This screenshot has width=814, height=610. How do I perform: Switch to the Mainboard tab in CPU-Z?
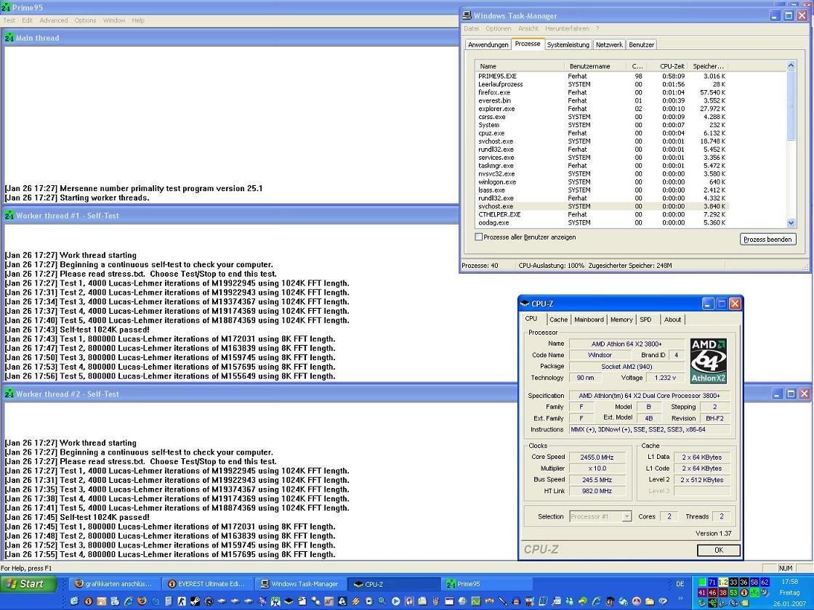589,320
